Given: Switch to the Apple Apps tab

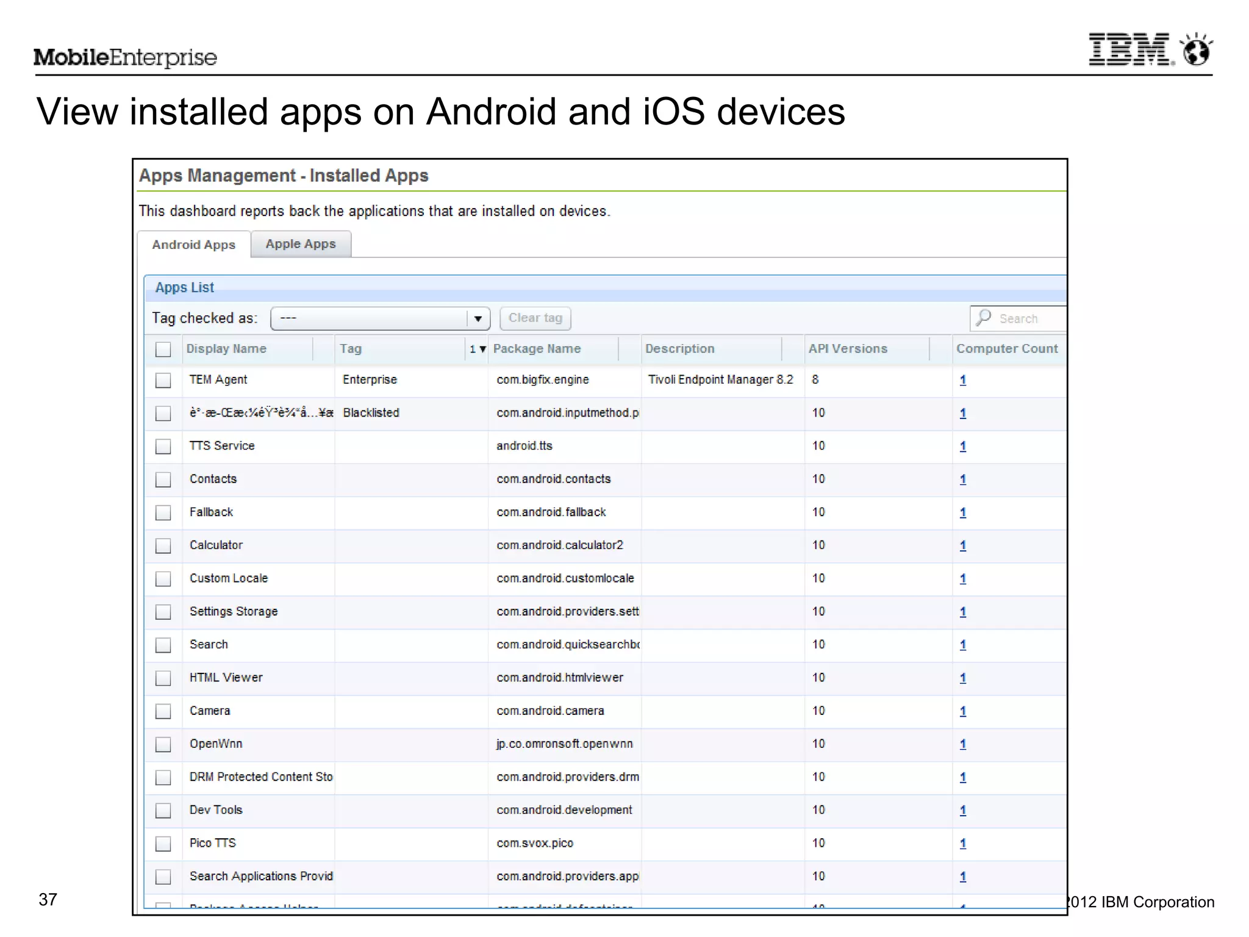Looking at the screenshot, I should click(x=301, y=244).
